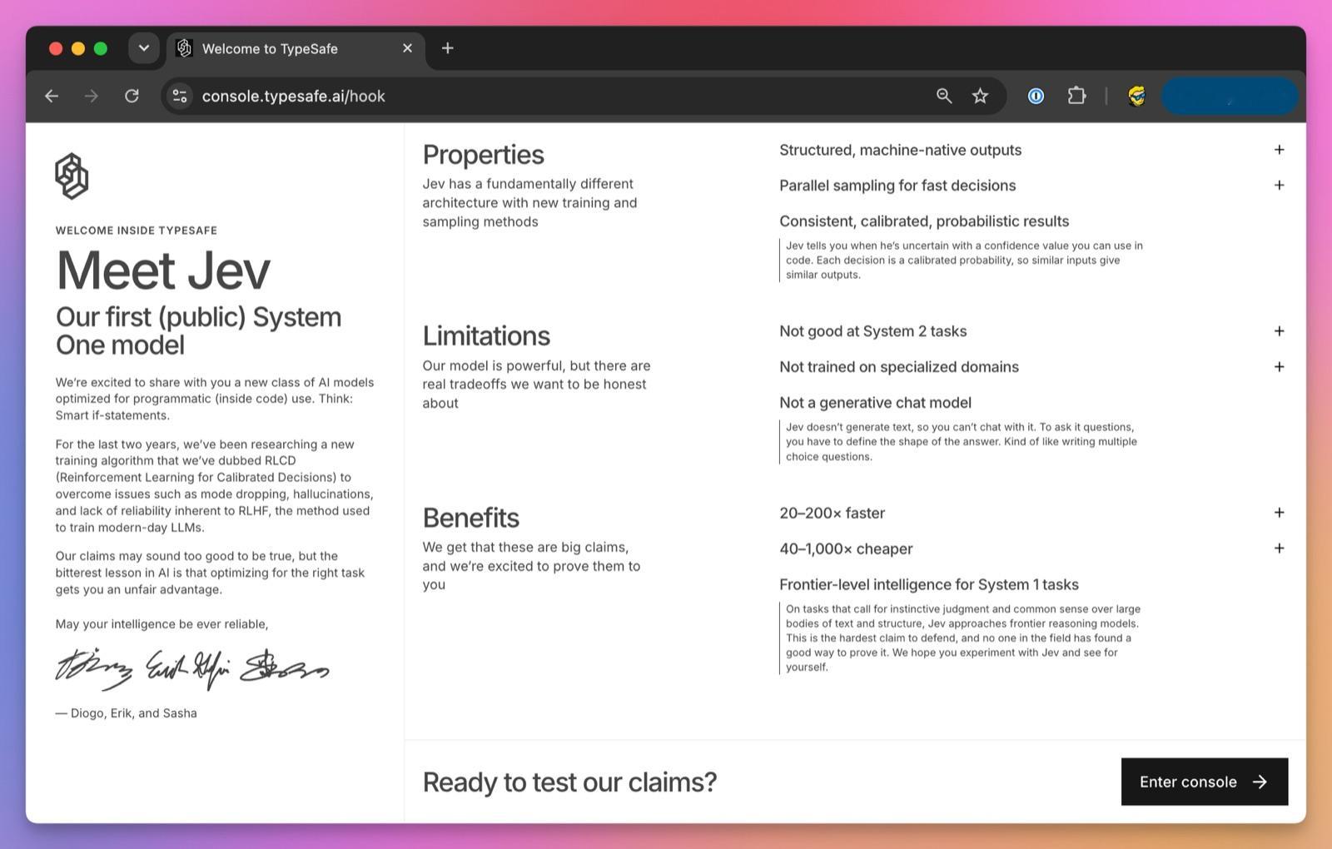The image size is (1332, 849).
Task: Click the Benefits section heading
Action: 470,518
